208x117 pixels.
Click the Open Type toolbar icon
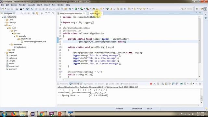click(94, 9)
